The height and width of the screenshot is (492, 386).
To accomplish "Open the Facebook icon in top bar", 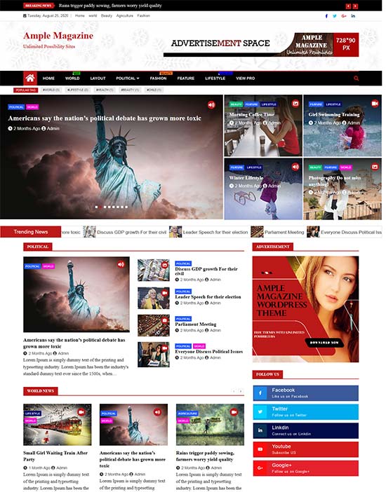I will 326,16.
